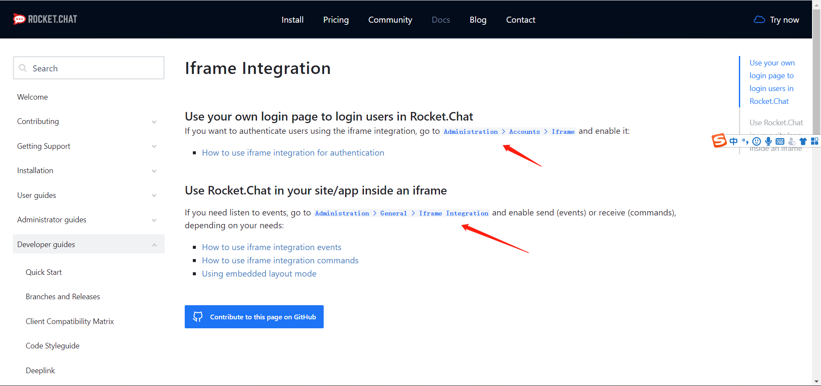Viewport: 821px width, 386px height.
Task: Select the Administrator guides sidebar label
Action: (52, 220)
